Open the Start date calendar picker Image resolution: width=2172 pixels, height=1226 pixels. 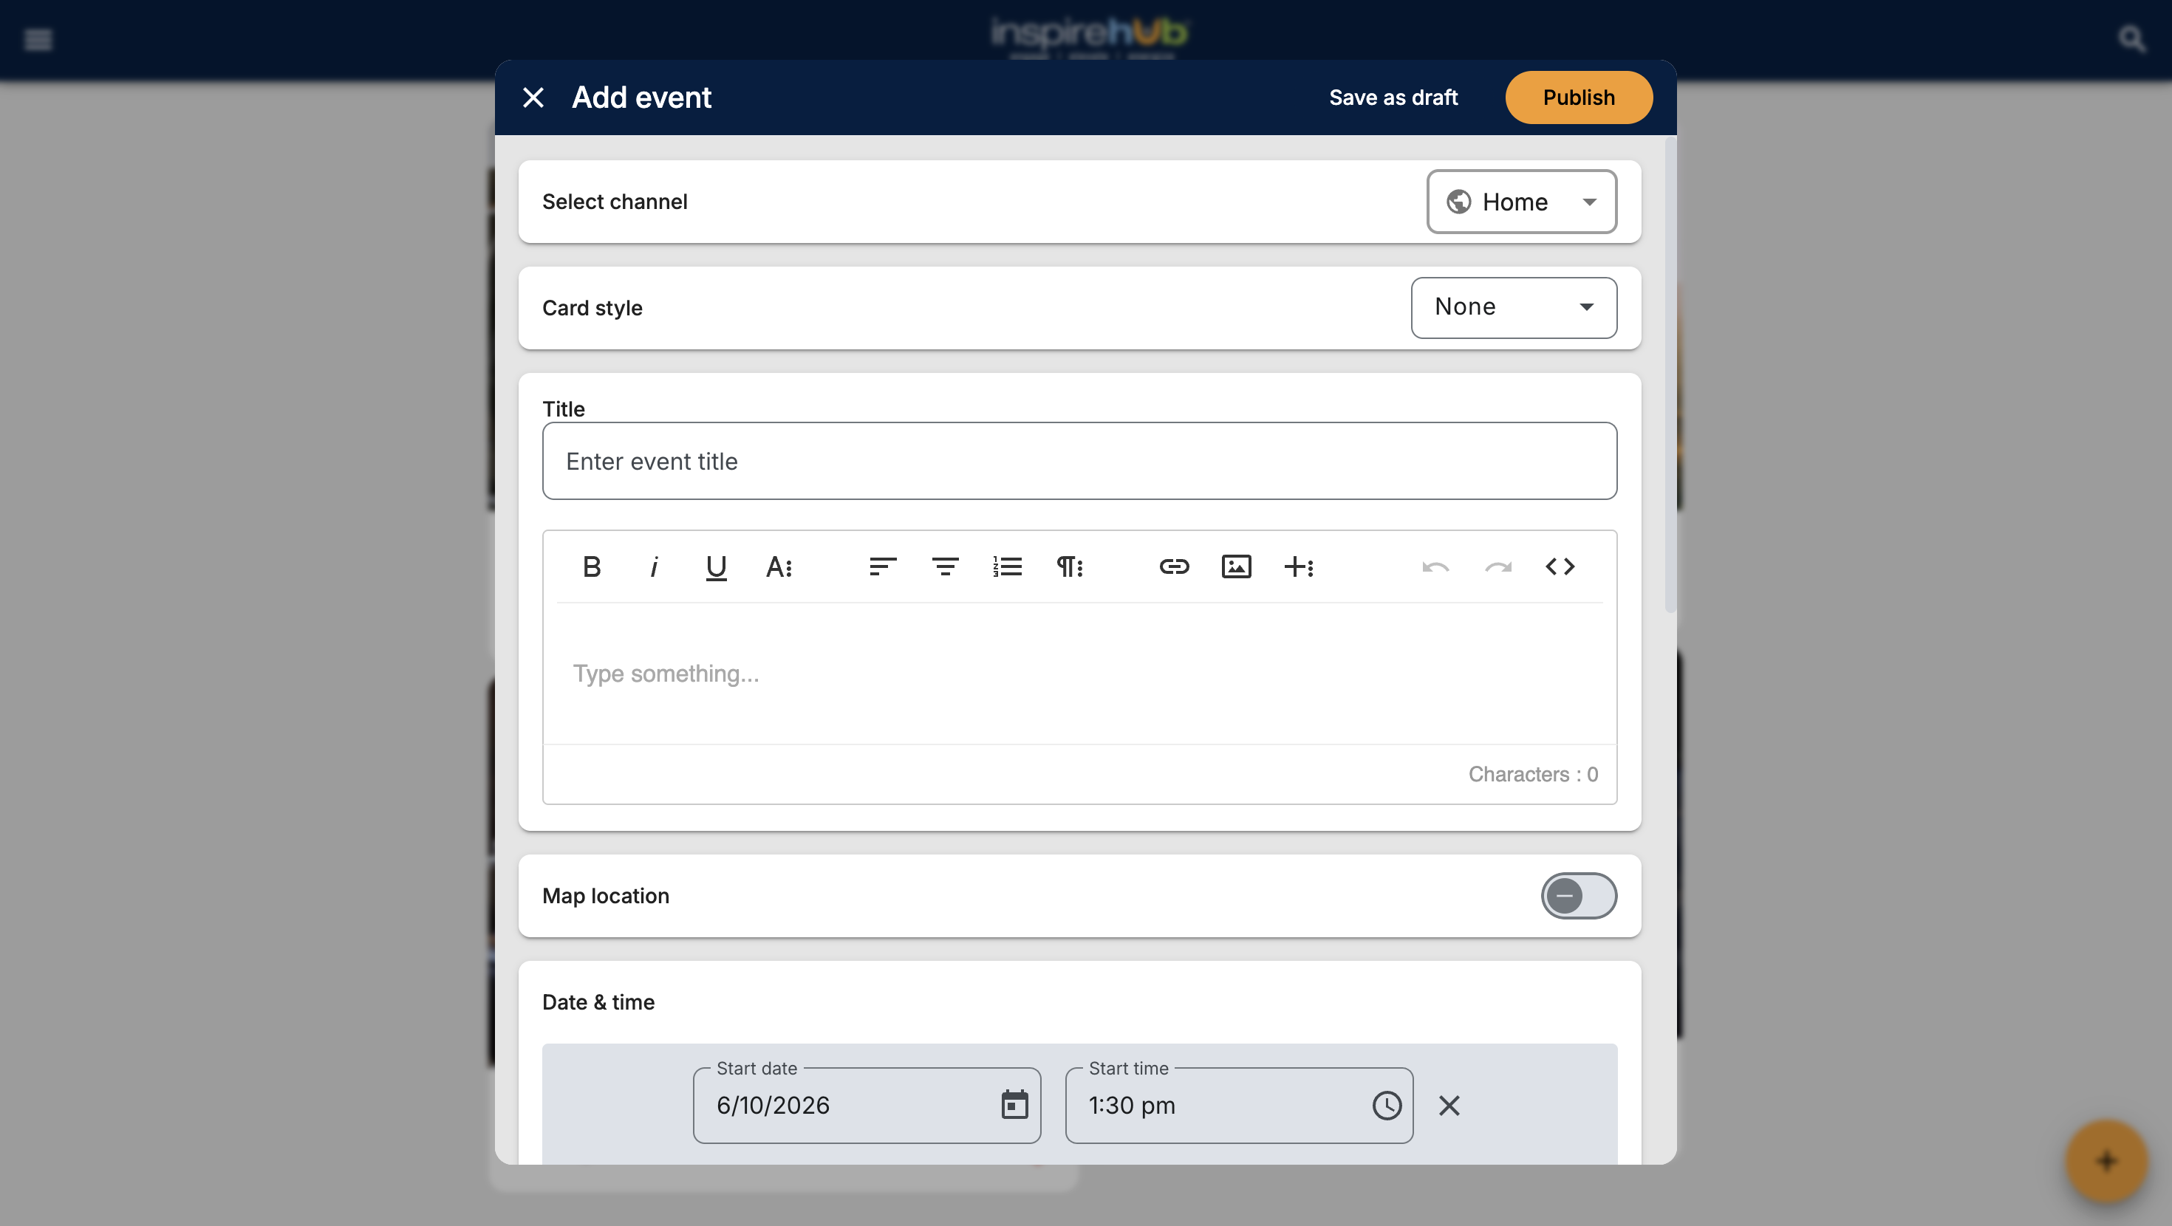click(x=1014, y=1105)
